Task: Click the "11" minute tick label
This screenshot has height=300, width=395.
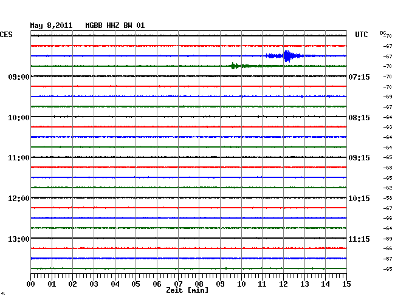Action: pyautogui.click(x=262, y=284)
